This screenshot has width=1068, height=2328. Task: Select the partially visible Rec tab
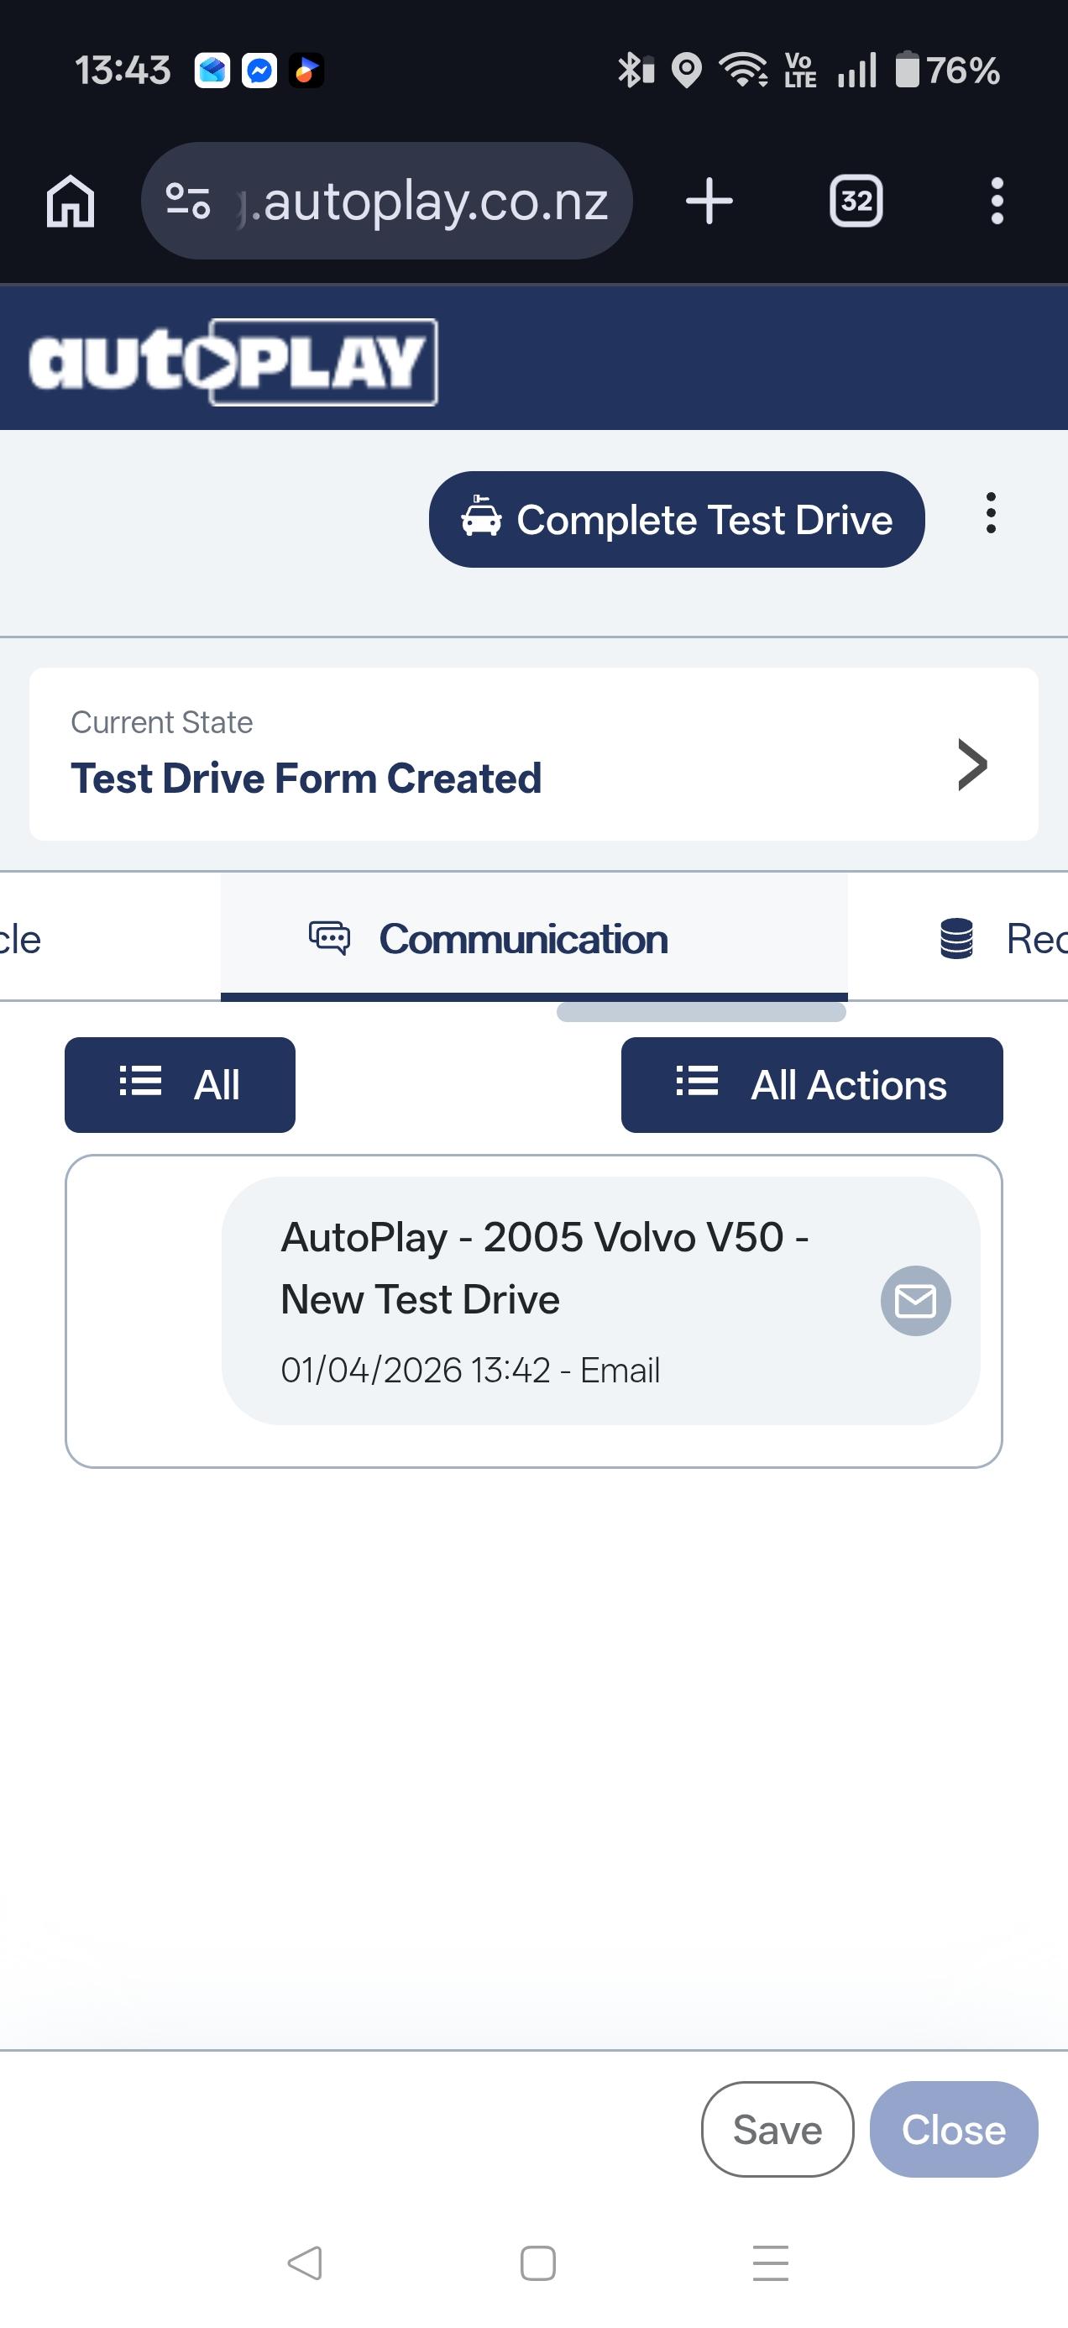pyautogui.click(x=1003, y=939)
